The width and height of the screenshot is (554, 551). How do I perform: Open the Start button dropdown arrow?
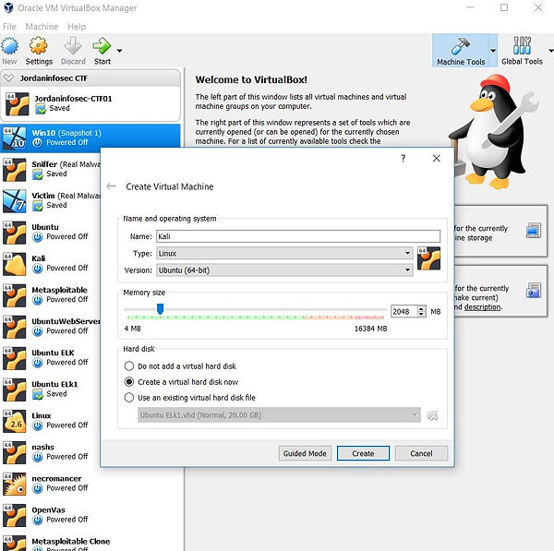(119, 51)
